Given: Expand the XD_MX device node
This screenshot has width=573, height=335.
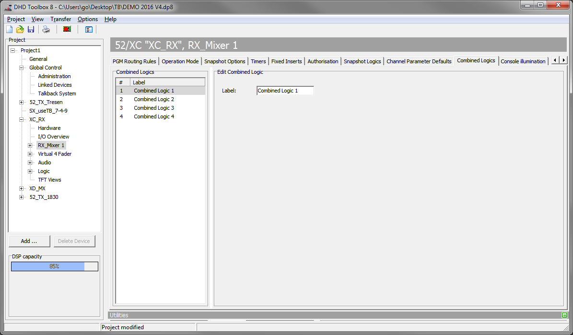Looking at the screenshot, I should (20, 188).
